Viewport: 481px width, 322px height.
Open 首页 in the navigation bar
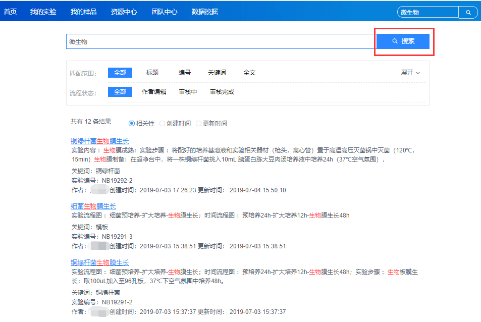tap(10, 12)
